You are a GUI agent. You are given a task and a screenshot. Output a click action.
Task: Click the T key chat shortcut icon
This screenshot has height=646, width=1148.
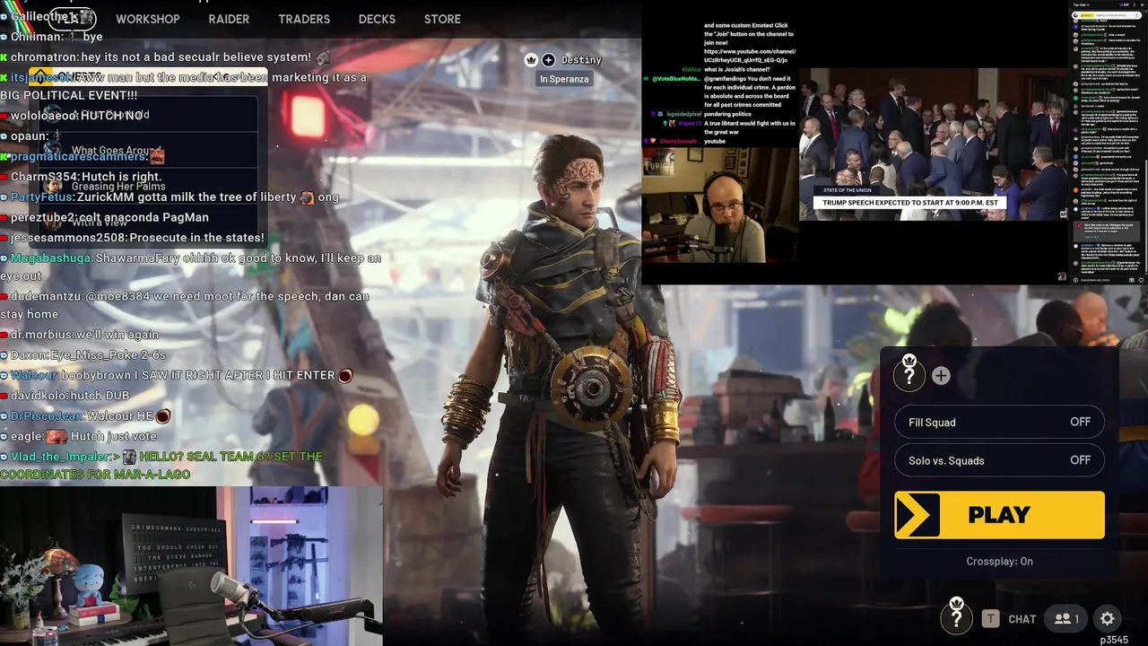pyautogui.click(x=990, y=618)
